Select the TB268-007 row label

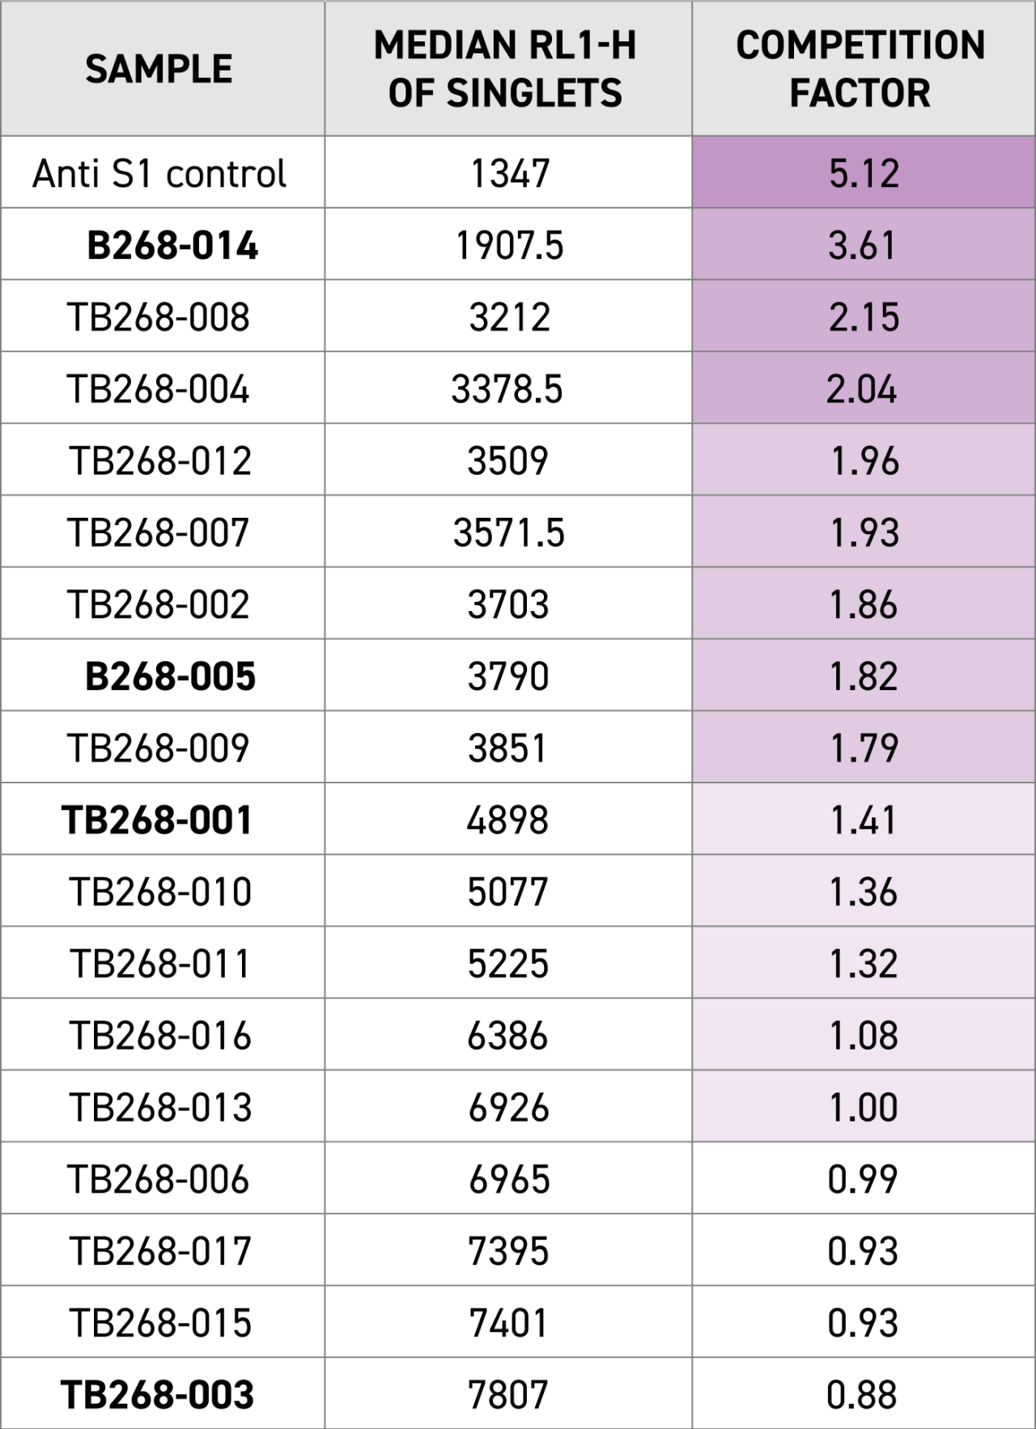click(159, 533)
